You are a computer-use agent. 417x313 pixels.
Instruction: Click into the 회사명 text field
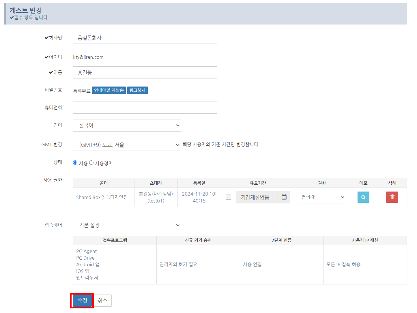pos(145,38)
